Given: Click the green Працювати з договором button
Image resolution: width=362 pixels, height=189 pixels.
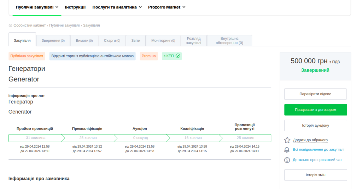Looking at the screenshot, I should click(x=315, y=110).
